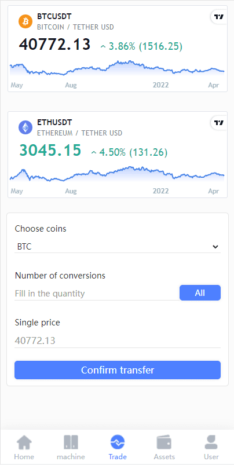The image size is (234, 465).
Task: Click the 3045.15 Ethereum price
Action: coord(50,151)
